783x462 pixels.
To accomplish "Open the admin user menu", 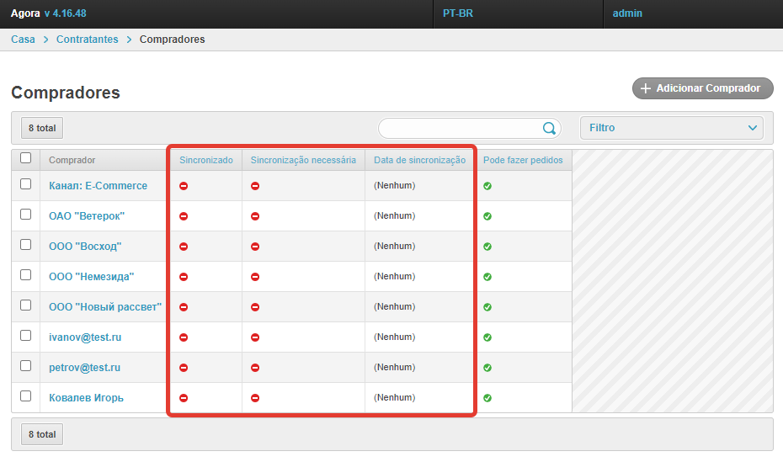I will (x=627, y=13).
